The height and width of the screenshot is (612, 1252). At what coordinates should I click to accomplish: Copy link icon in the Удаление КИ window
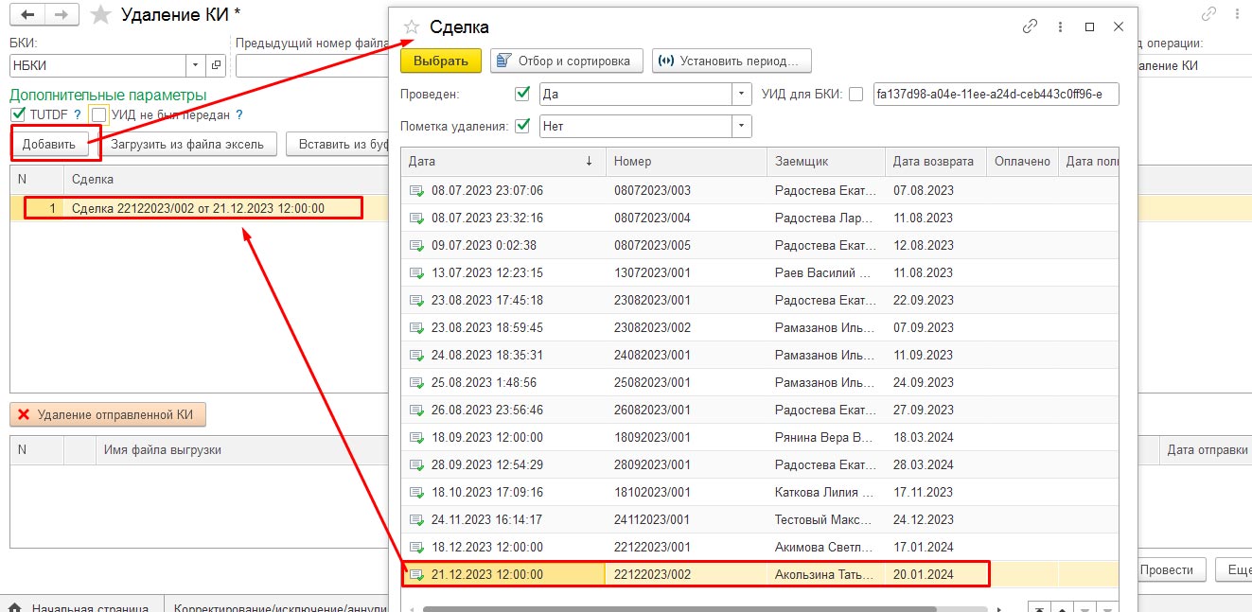point(1208,14)
